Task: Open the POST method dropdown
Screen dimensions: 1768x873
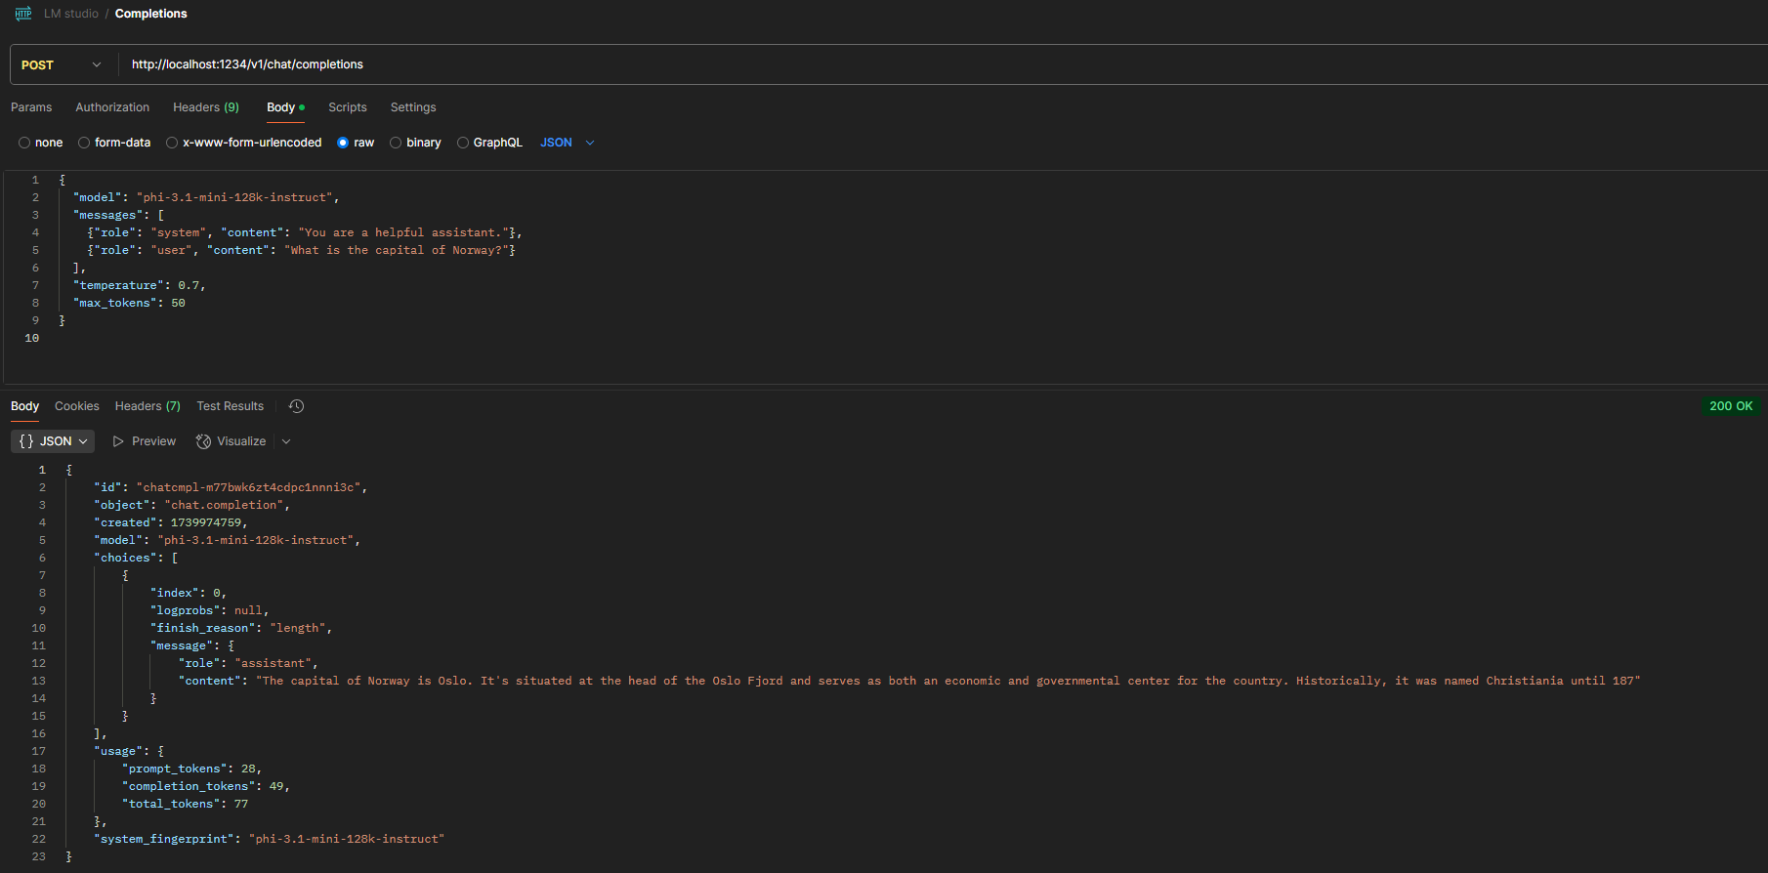Action: point(62,64)
